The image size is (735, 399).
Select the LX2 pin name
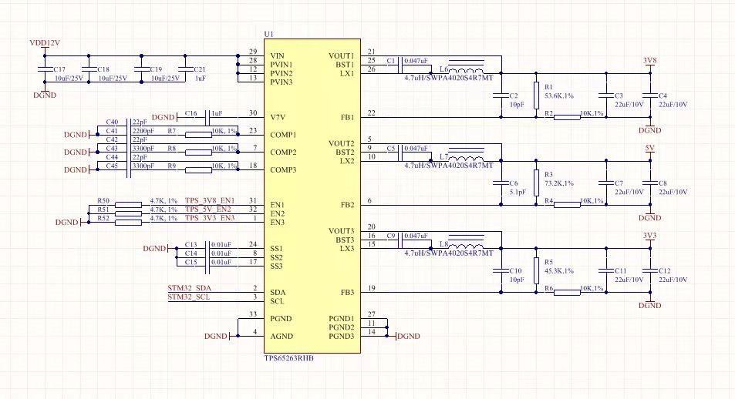coord(347,161)
